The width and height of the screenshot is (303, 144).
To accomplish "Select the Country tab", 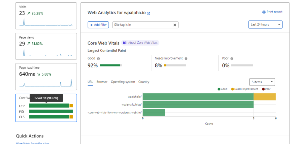I will pos(144,82).
